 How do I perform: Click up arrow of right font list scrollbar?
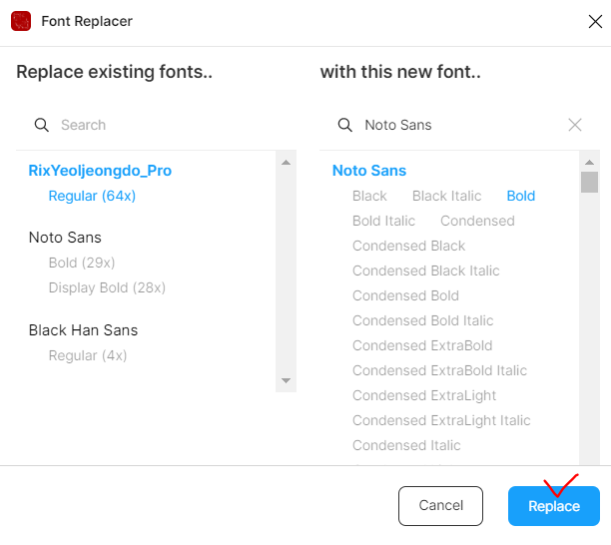pos(590,163)
